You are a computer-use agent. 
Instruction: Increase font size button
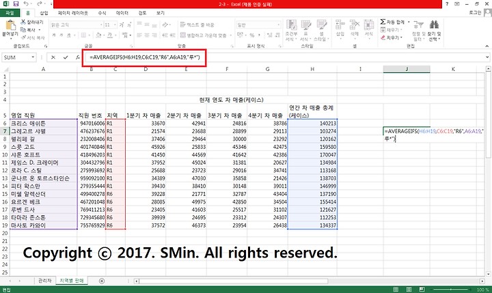pyautogui.click(x=122, y=25)
